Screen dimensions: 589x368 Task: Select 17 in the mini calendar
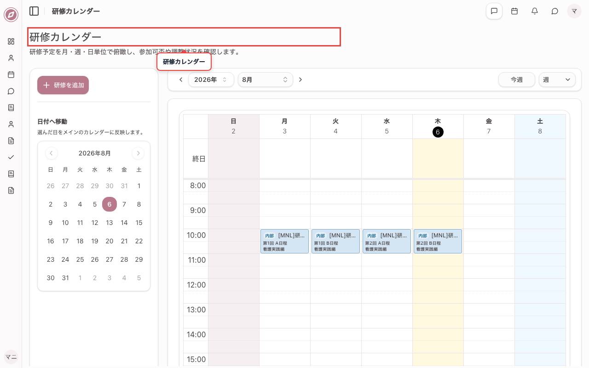(x=65, y=241)
